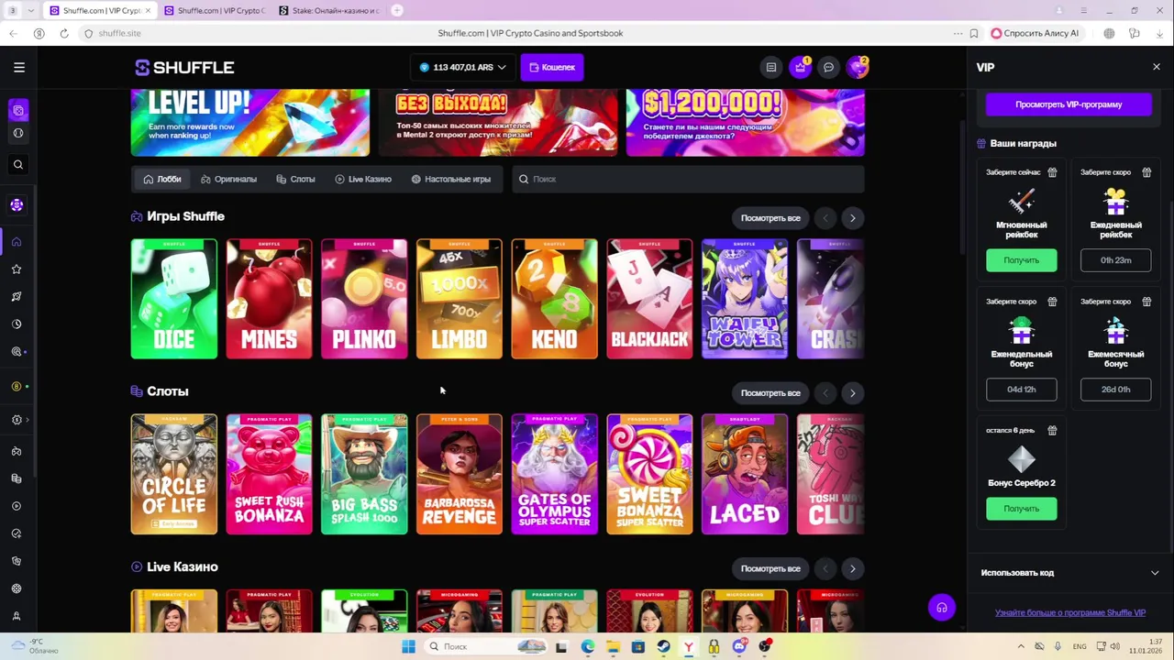1174x660 pixels.
Task: Open the new tab plus button
Action: point(396,10)
